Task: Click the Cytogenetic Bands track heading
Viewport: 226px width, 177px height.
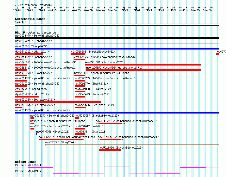Action: click(x=30, y=19)
